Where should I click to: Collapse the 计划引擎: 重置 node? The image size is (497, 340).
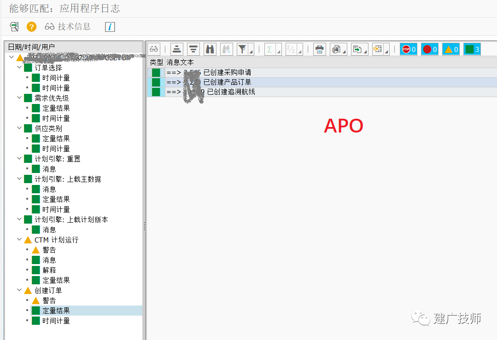19,159
